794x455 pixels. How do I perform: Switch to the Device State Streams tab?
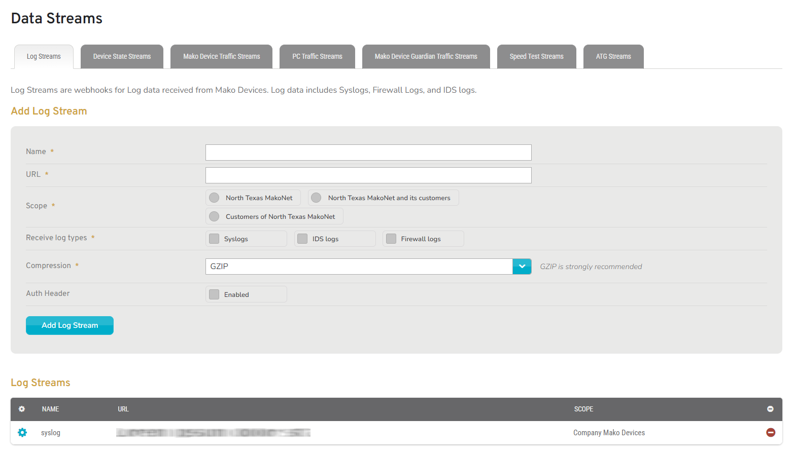coord(122,56)
